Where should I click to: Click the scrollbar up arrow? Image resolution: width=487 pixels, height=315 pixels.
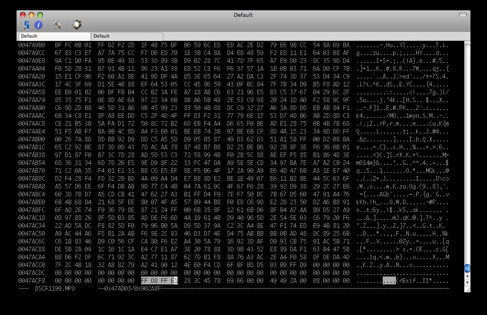(467, 276)
